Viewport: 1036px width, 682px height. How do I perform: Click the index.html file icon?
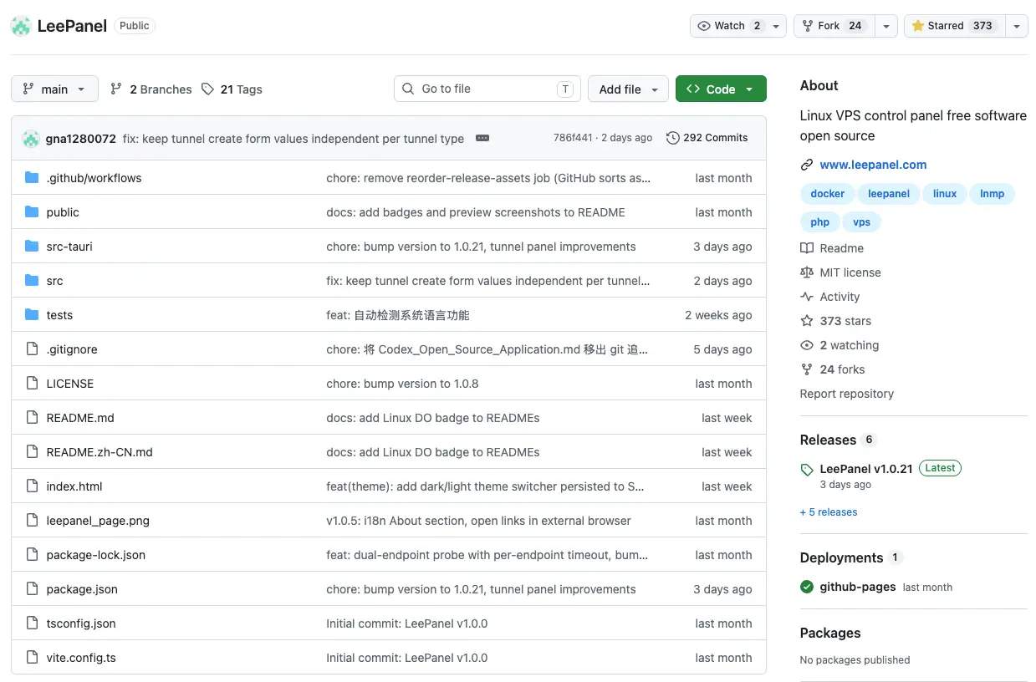(32, 486)
